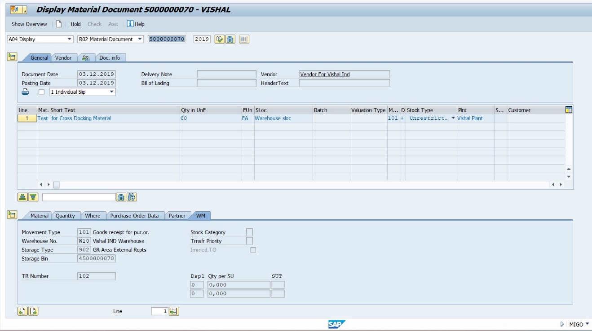Click the printer icon under Posting Date
592x331 pixels.
coord(26,92)
